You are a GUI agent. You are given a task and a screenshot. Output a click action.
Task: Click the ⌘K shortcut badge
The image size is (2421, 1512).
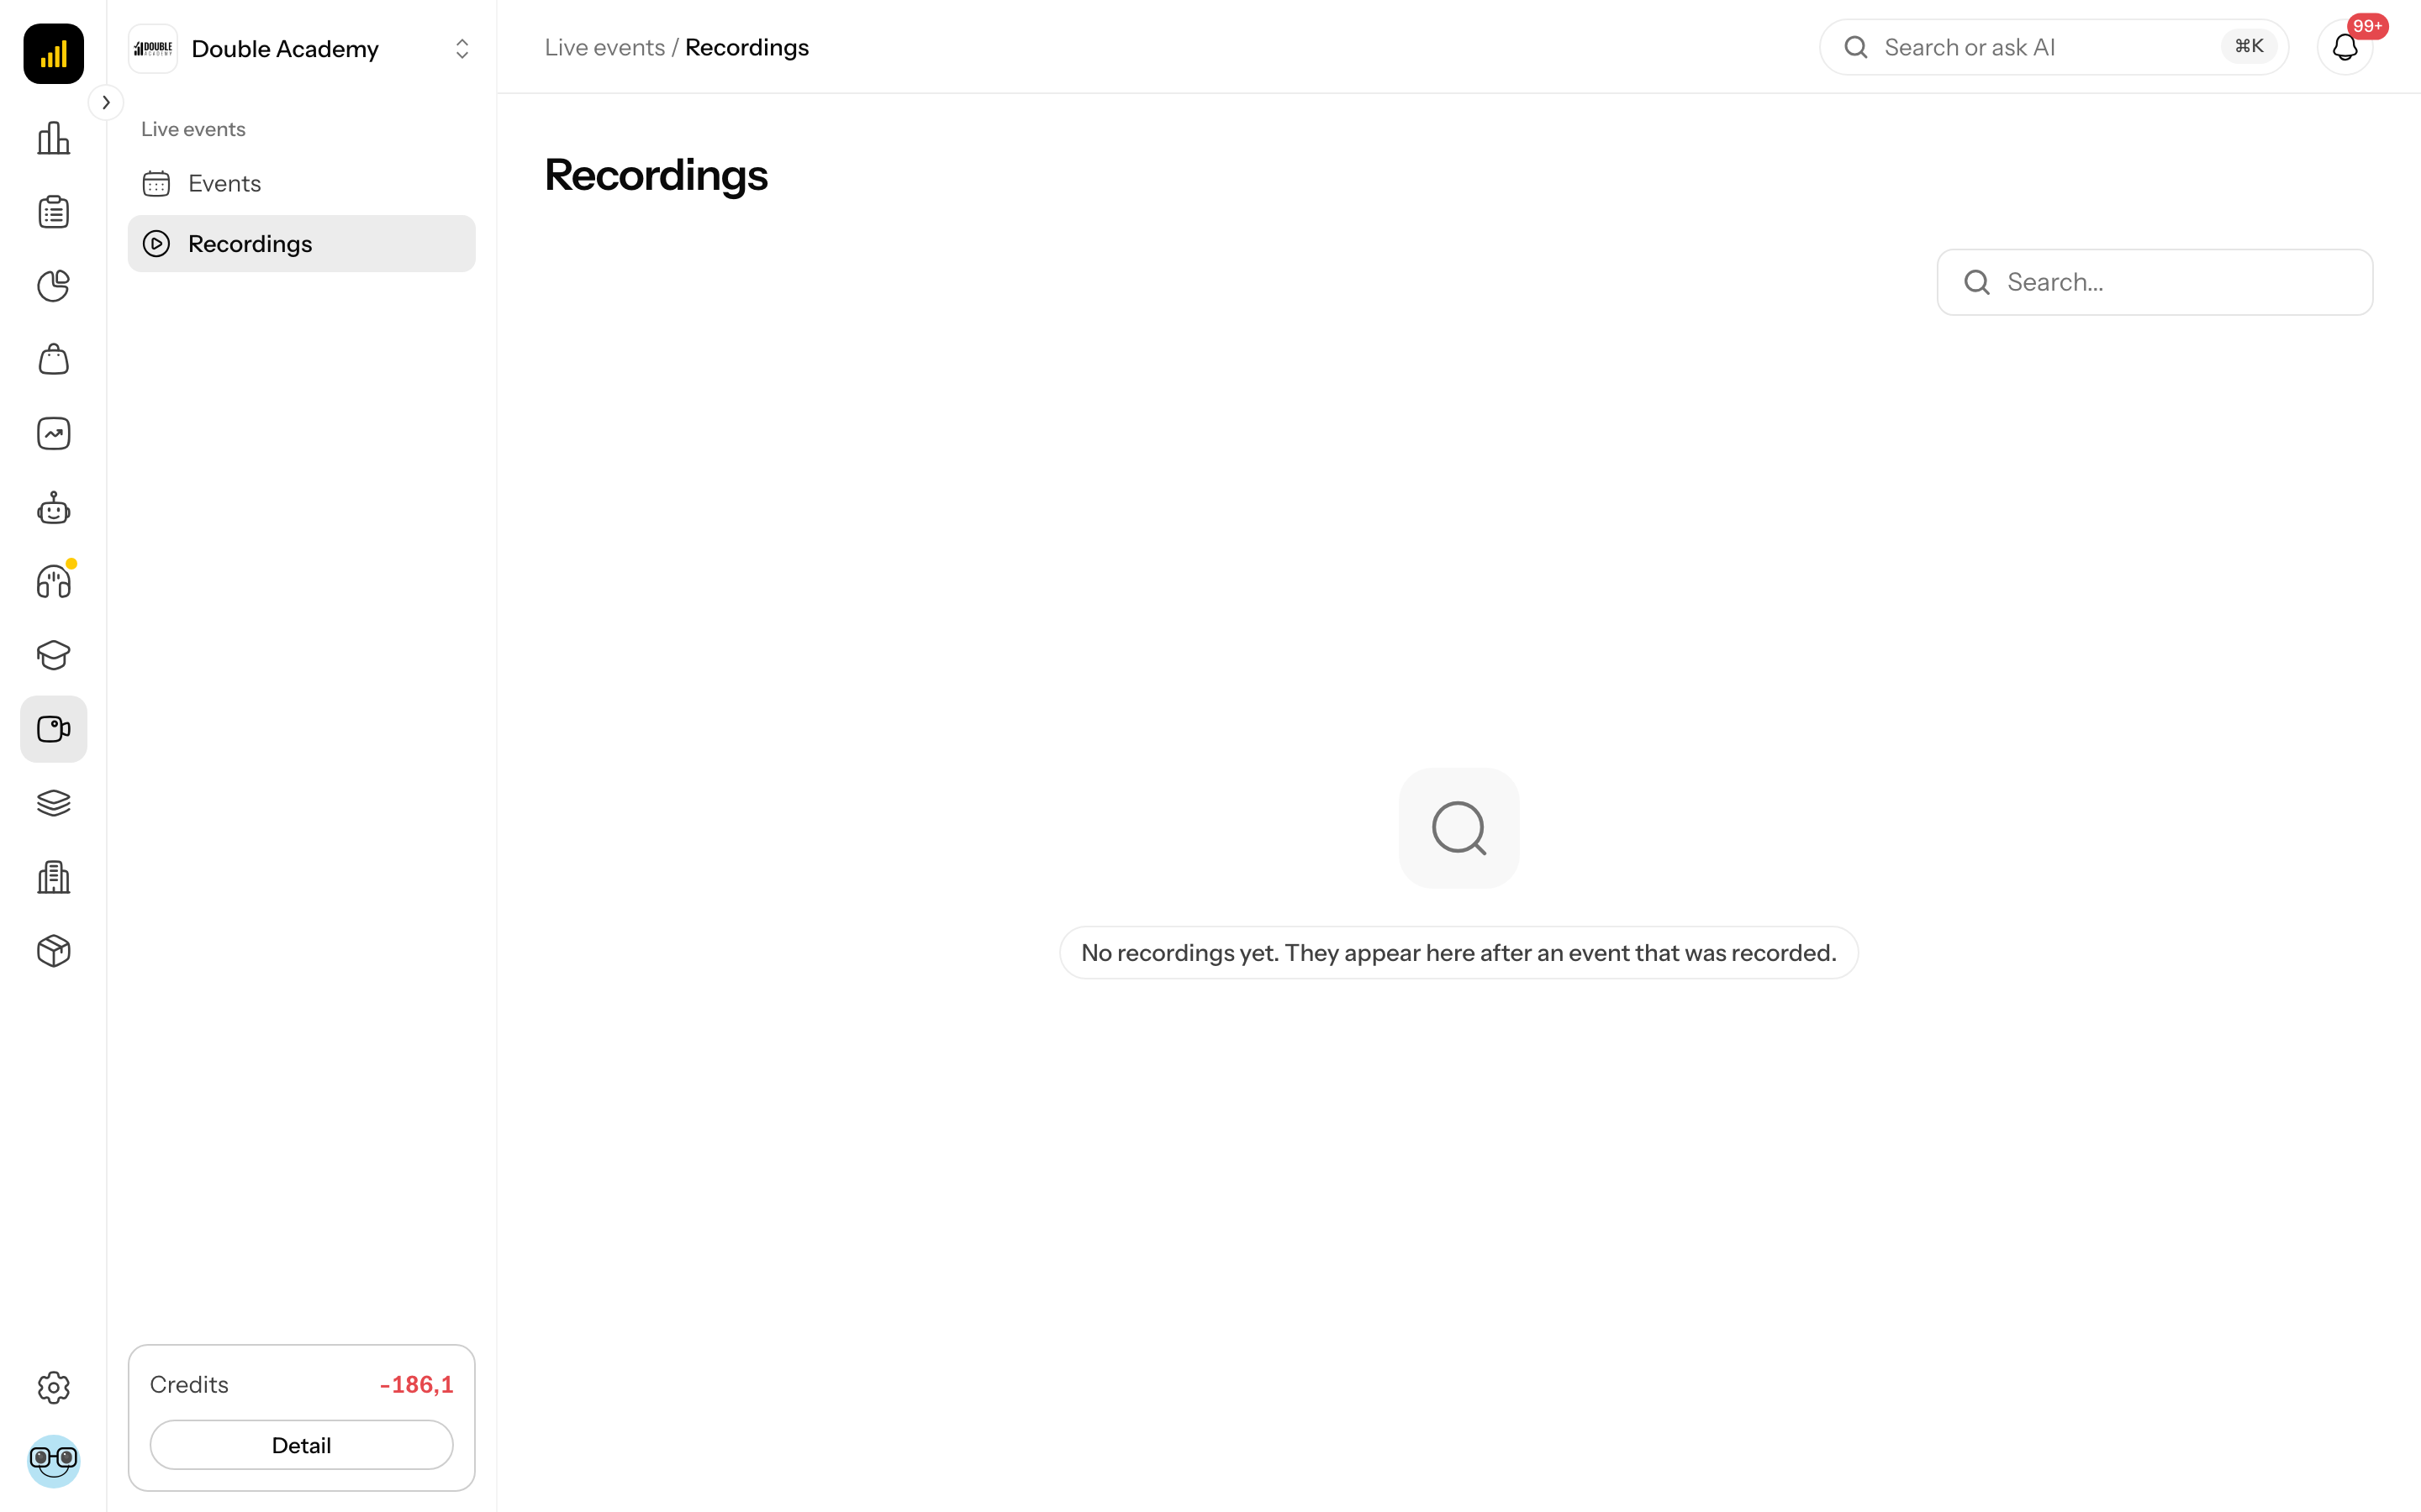[x=2249, y=46]
